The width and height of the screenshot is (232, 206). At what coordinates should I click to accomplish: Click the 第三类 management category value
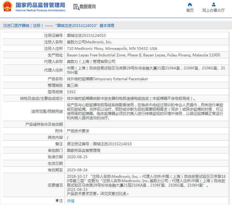click(x=73, y=85)
